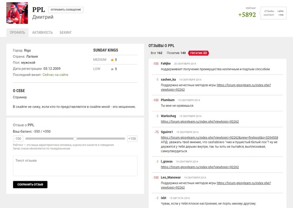Viewport: 293px width, 208px height.
Task: Open reviewer Leo_Manowar's profile
Action: click(x=171, y=177)
